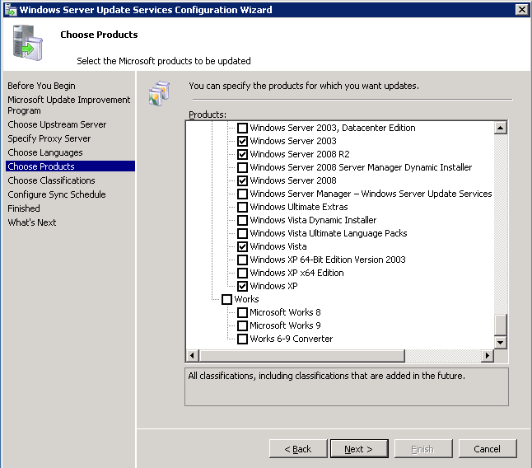Check Microsoft Works 8
This screenshot has width=532, height=468.
[x=242, y=312]
